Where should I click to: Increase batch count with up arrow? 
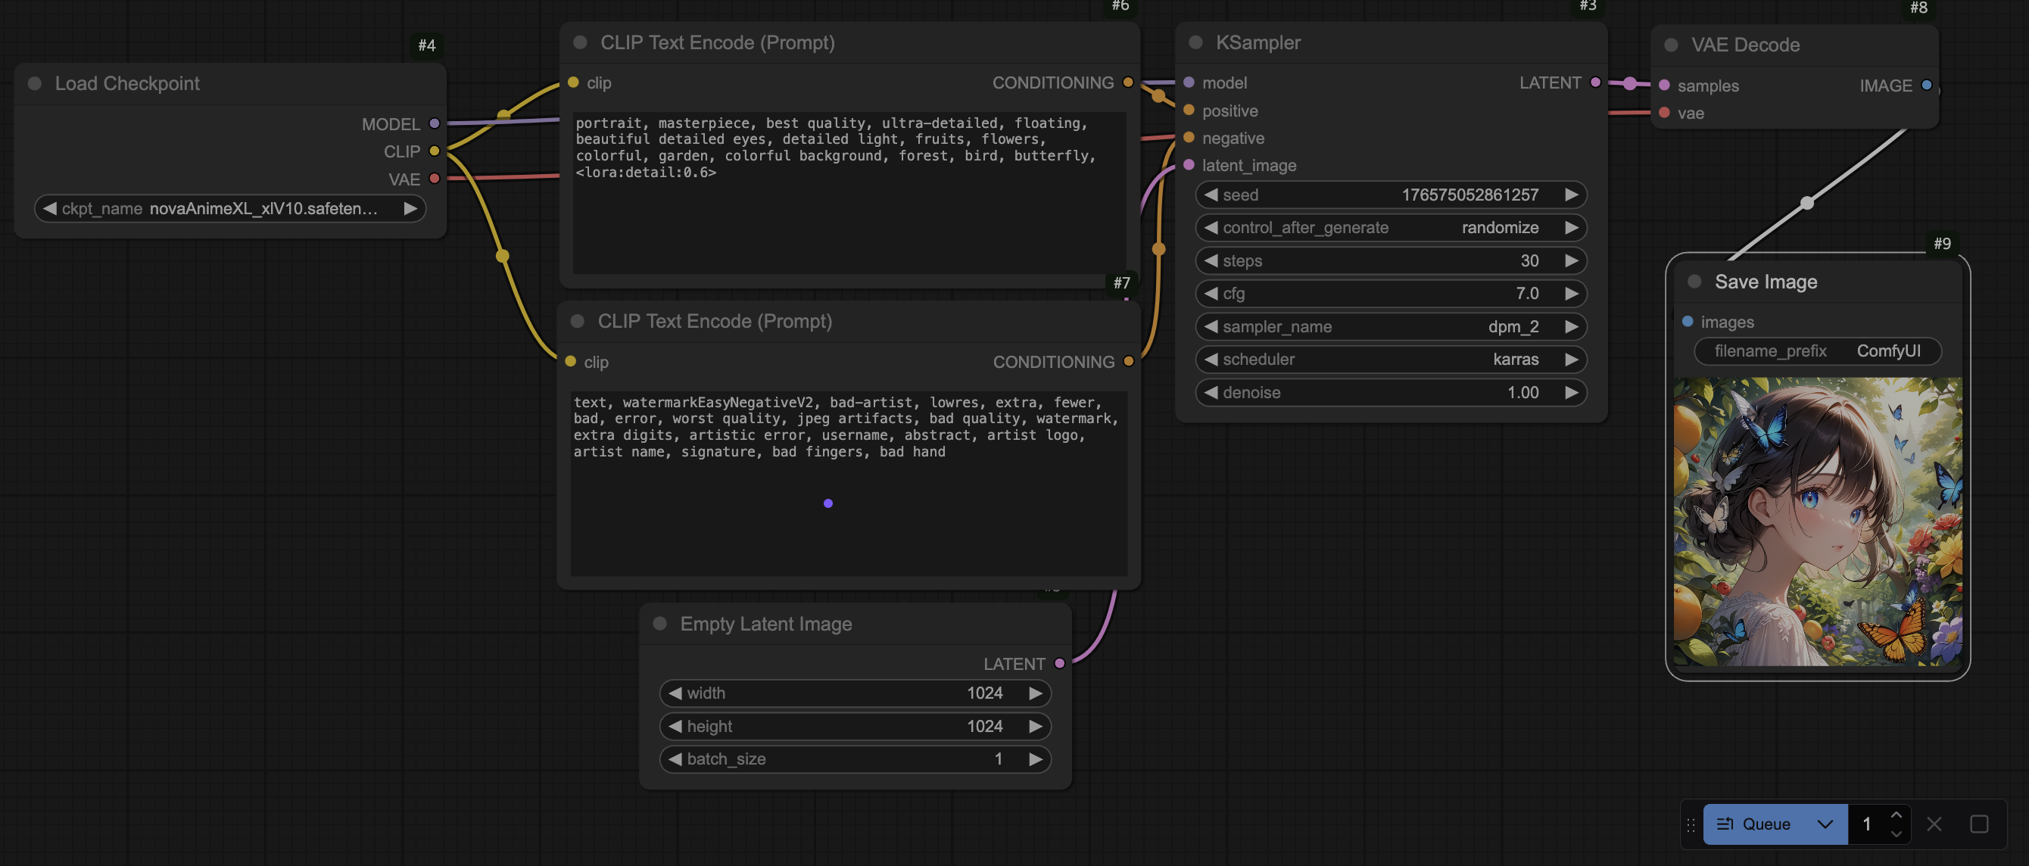pyautogui.click(x=1896, y=815)
